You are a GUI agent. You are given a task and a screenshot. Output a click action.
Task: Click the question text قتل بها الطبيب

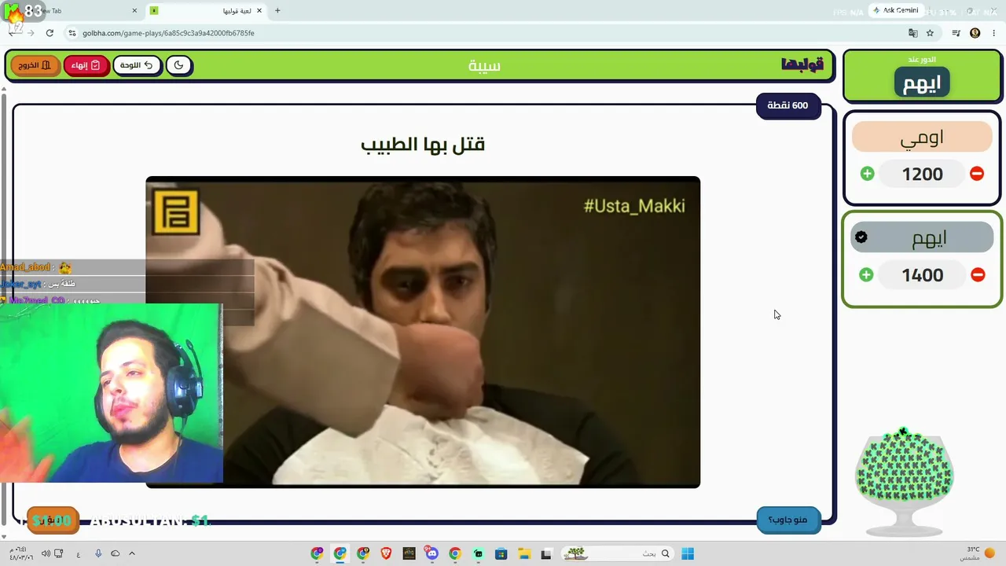[x=423, y=145]
